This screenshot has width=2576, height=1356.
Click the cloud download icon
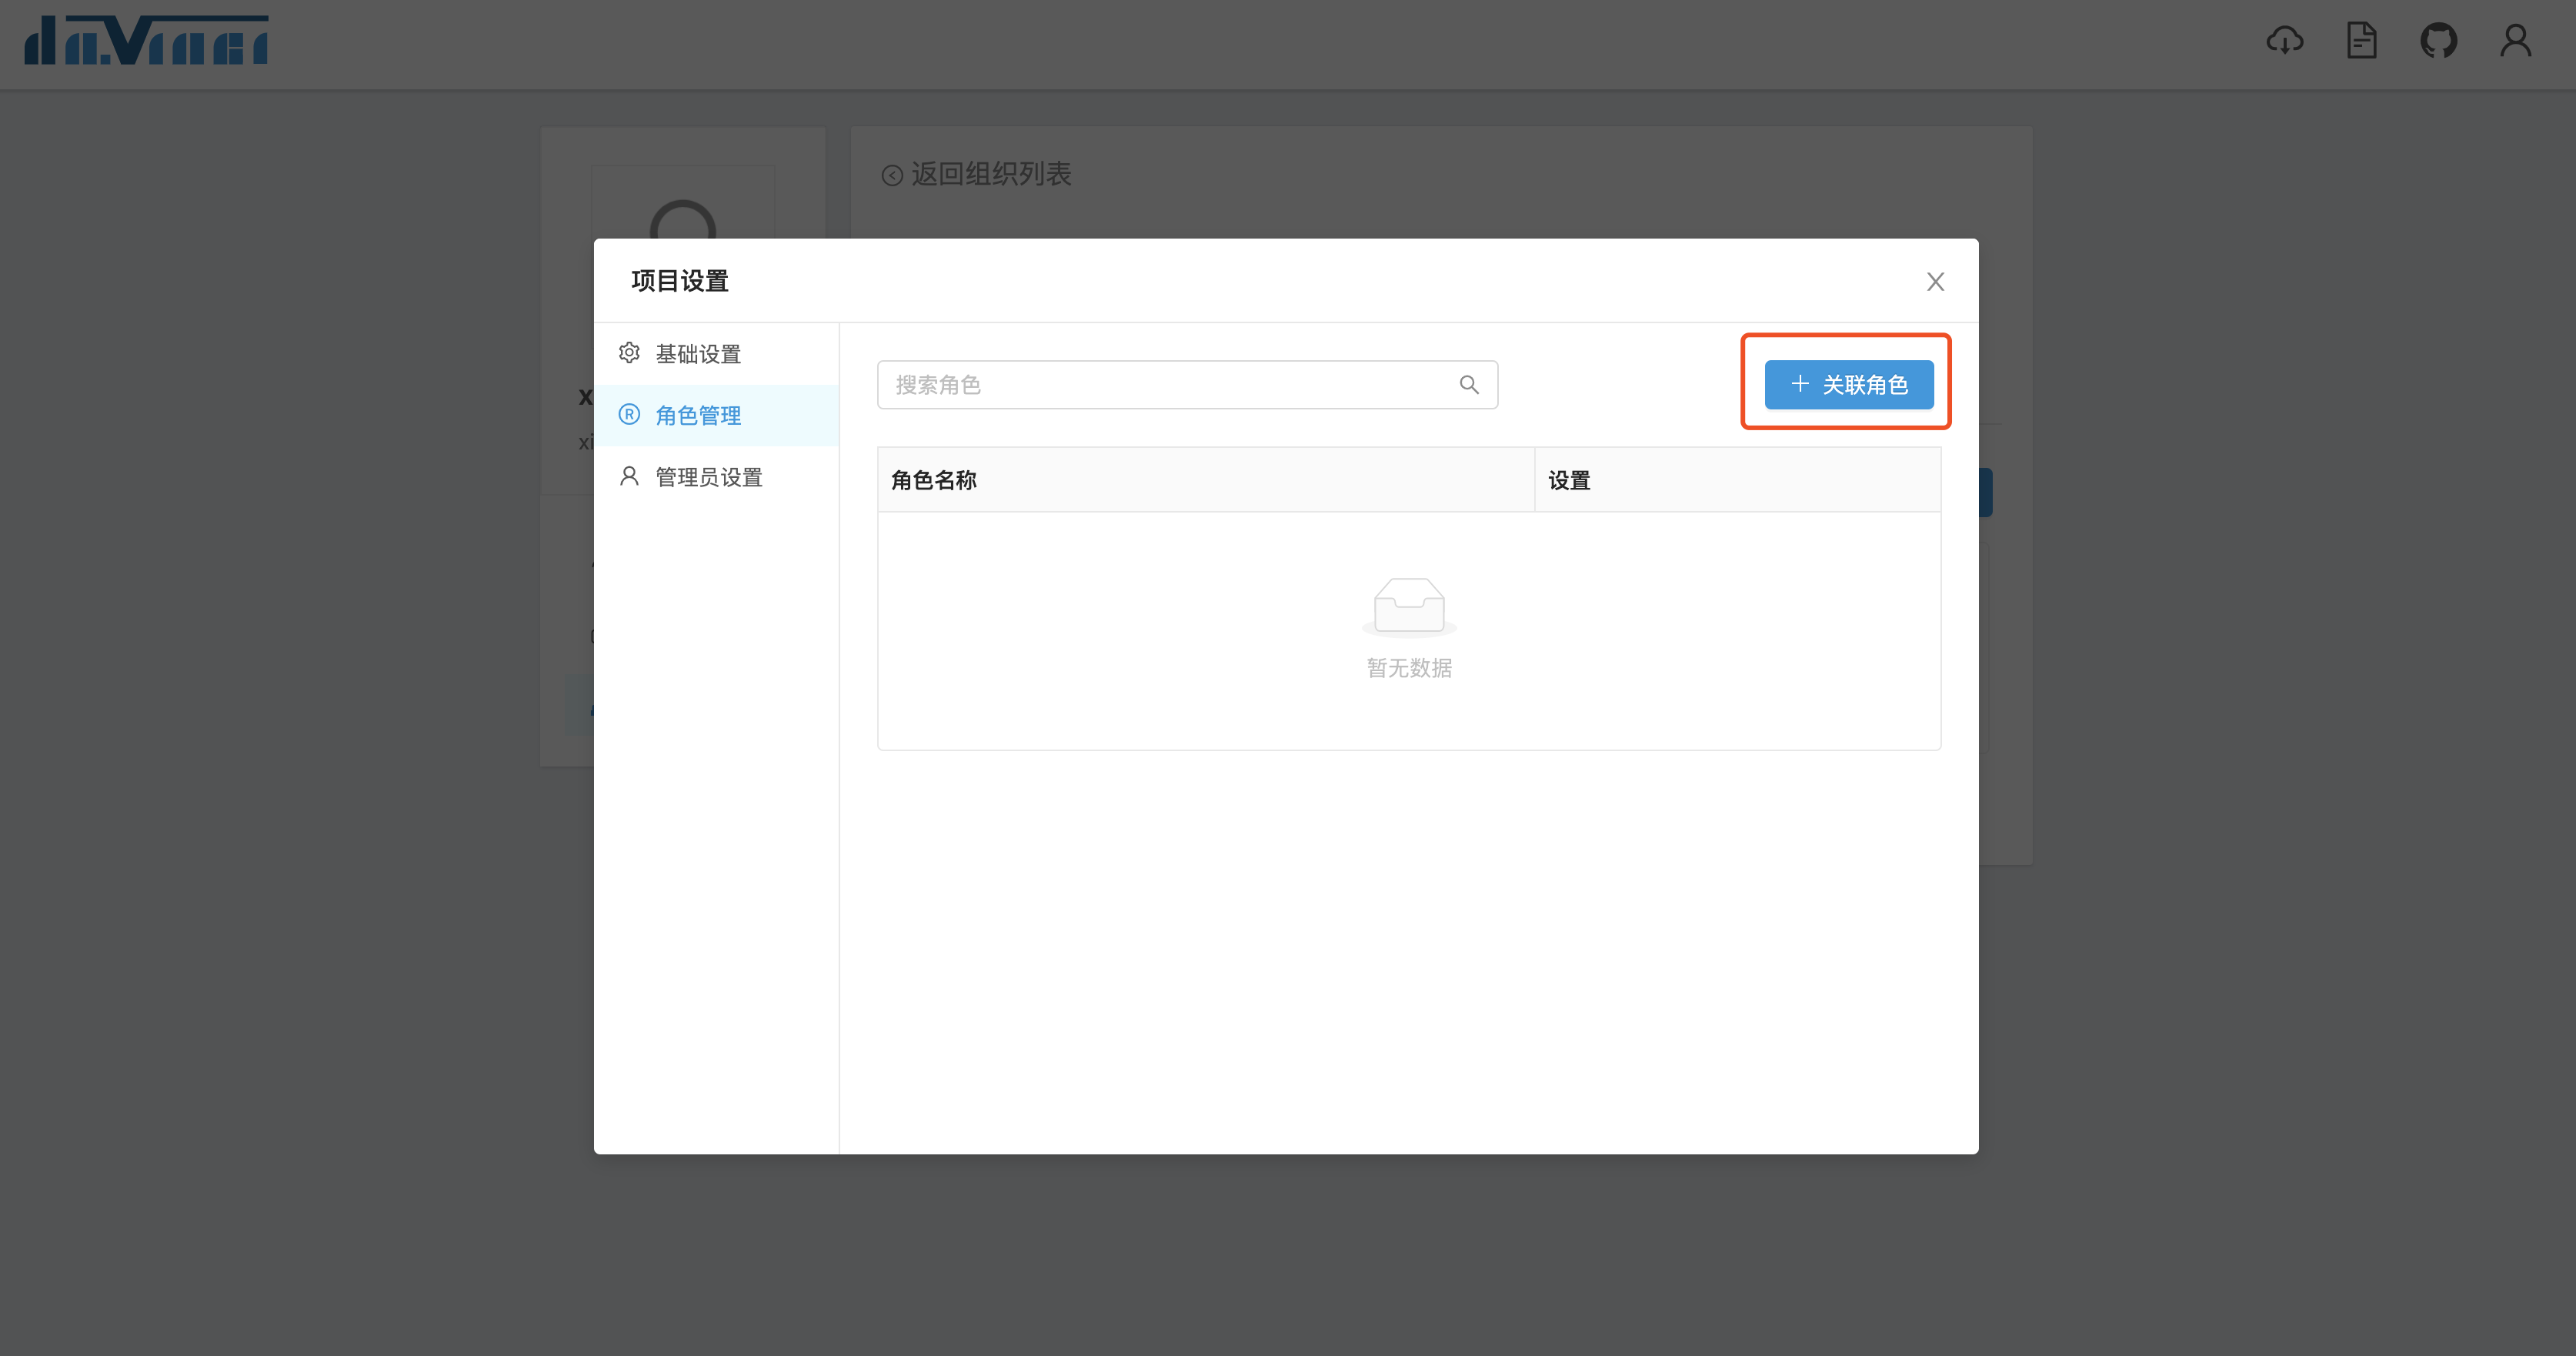click(2284, 41)
